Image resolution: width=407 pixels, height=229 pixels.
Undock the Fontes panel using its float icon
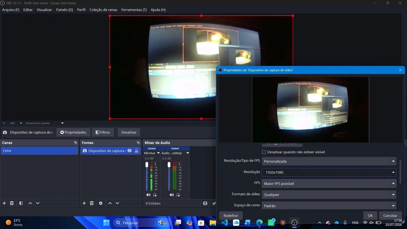coord(138,143)
